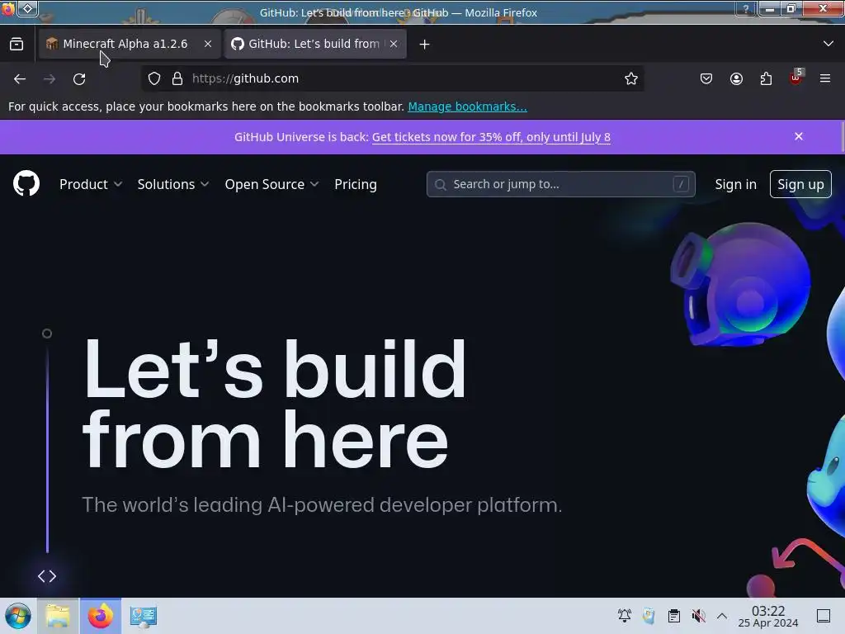Open file manager from taskbar

[x=59, y=616]
